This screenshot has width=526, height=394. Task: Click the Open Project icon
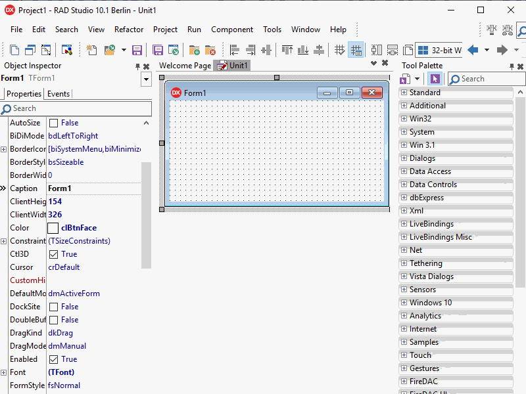coord(174,51)
